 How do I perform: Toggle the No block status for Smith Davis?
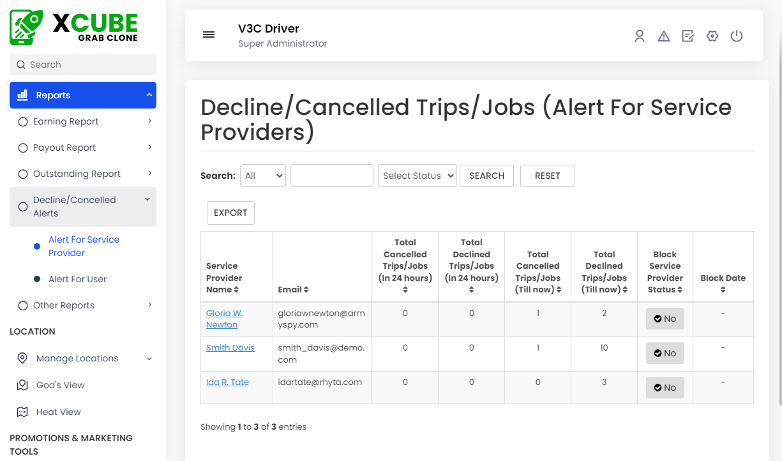click(x=665, y=352)
